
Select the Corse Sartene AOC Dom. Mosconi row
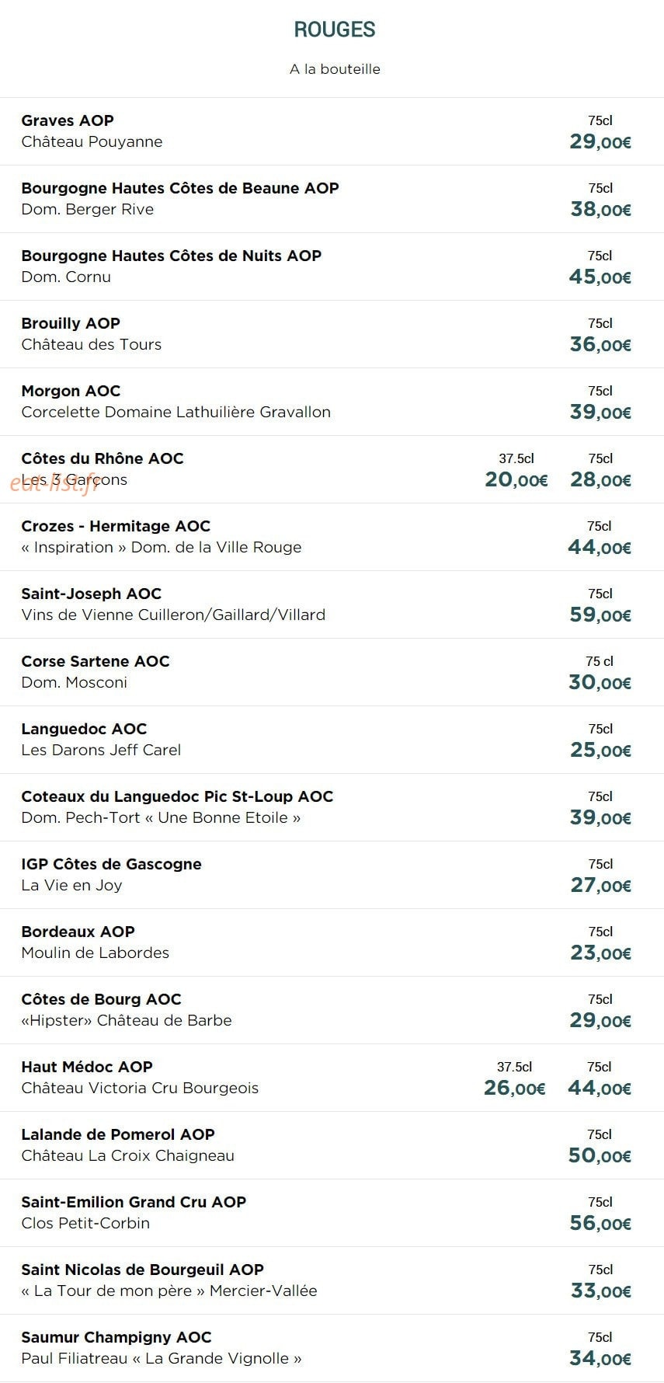click(x=332, y=672)
